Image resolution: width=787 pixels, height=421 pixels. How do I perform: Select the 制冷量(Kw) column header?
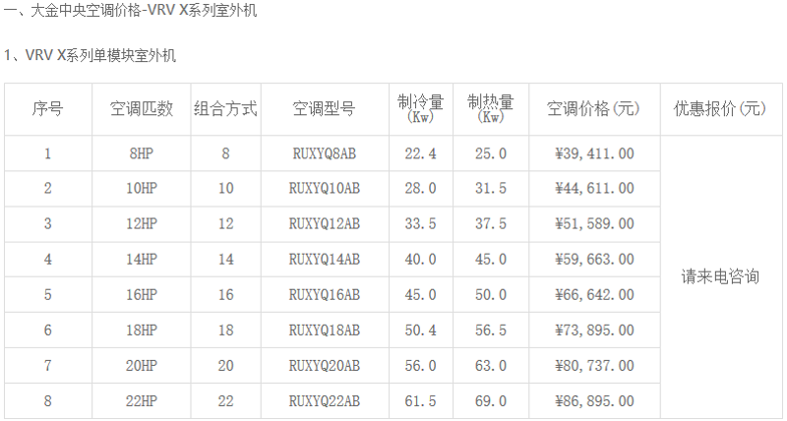[421, 108]
